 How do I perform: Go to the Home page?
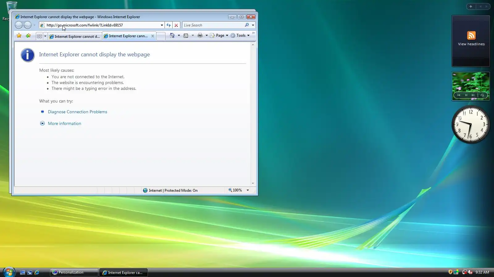pos(172,35)
